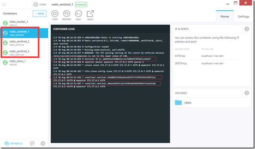The height and width of the screenshot is (149, 255).
Task: Open Volumes settings gear
Action: coord(247,93)
